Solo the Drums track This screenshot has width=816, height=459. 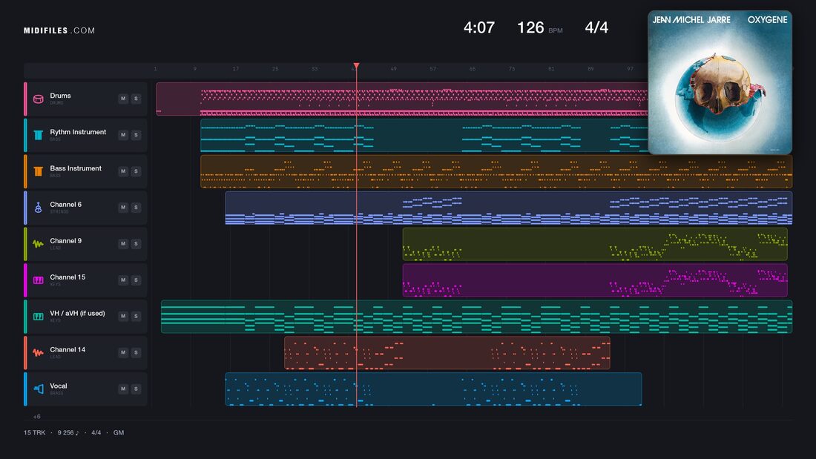point(136,99)
